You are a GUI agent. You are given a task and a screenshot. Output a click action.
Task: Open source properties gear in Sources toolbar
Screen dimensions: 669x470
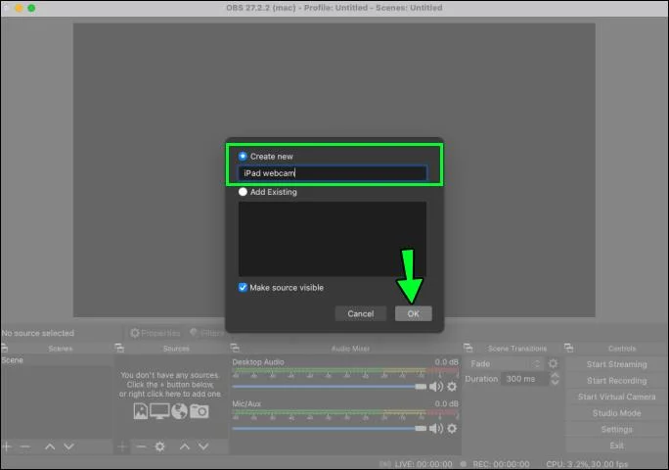[x=160, y=446]
